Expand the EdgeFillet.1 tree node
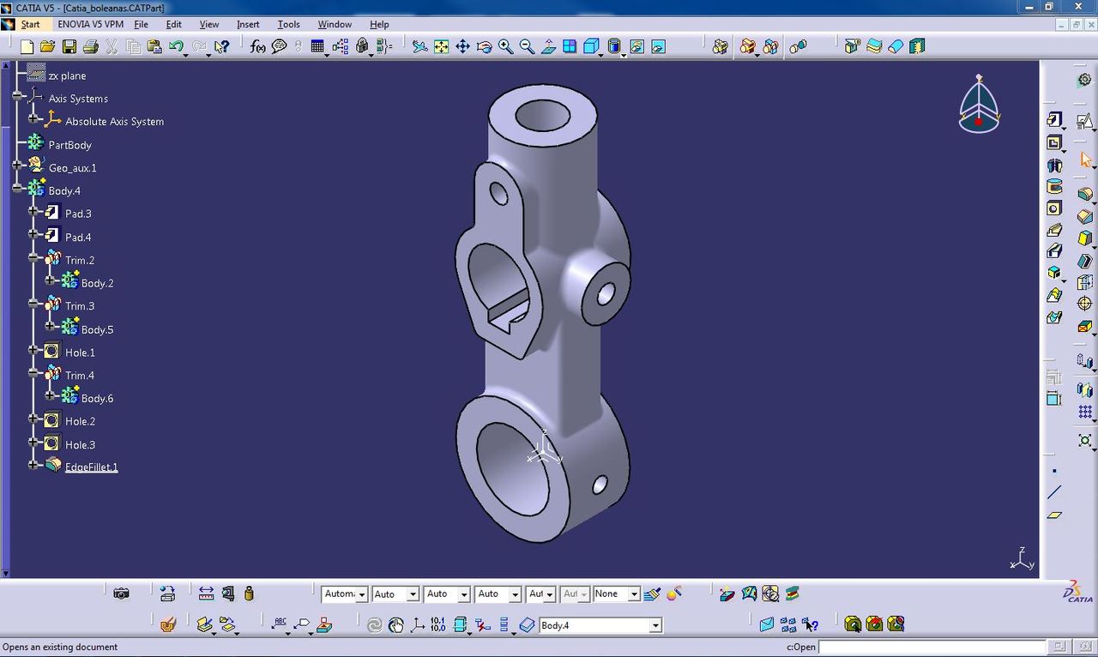Viewport: 1098px width, 657px height. (x=33, y=465)
